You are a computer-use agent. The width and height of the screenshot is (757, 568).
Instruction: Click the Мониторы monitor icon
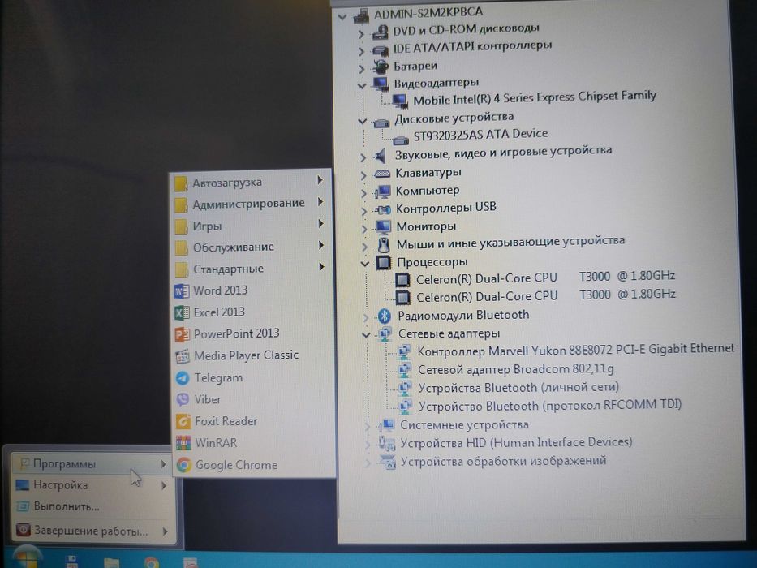point(383,226)
